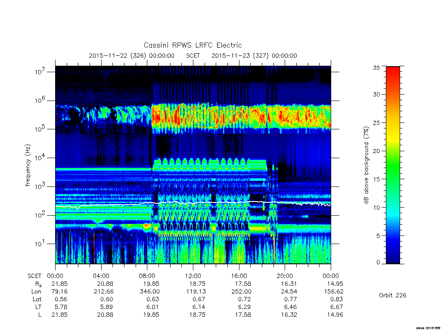
Task: Click the 'Orbit 226' label
Action: (x=393, y=295)
